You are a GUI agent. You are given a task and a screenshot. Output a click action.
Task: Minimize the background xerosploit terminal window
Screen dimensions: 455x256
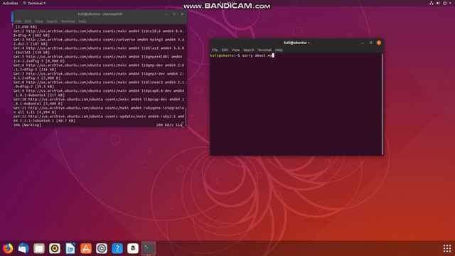point(166,14)
